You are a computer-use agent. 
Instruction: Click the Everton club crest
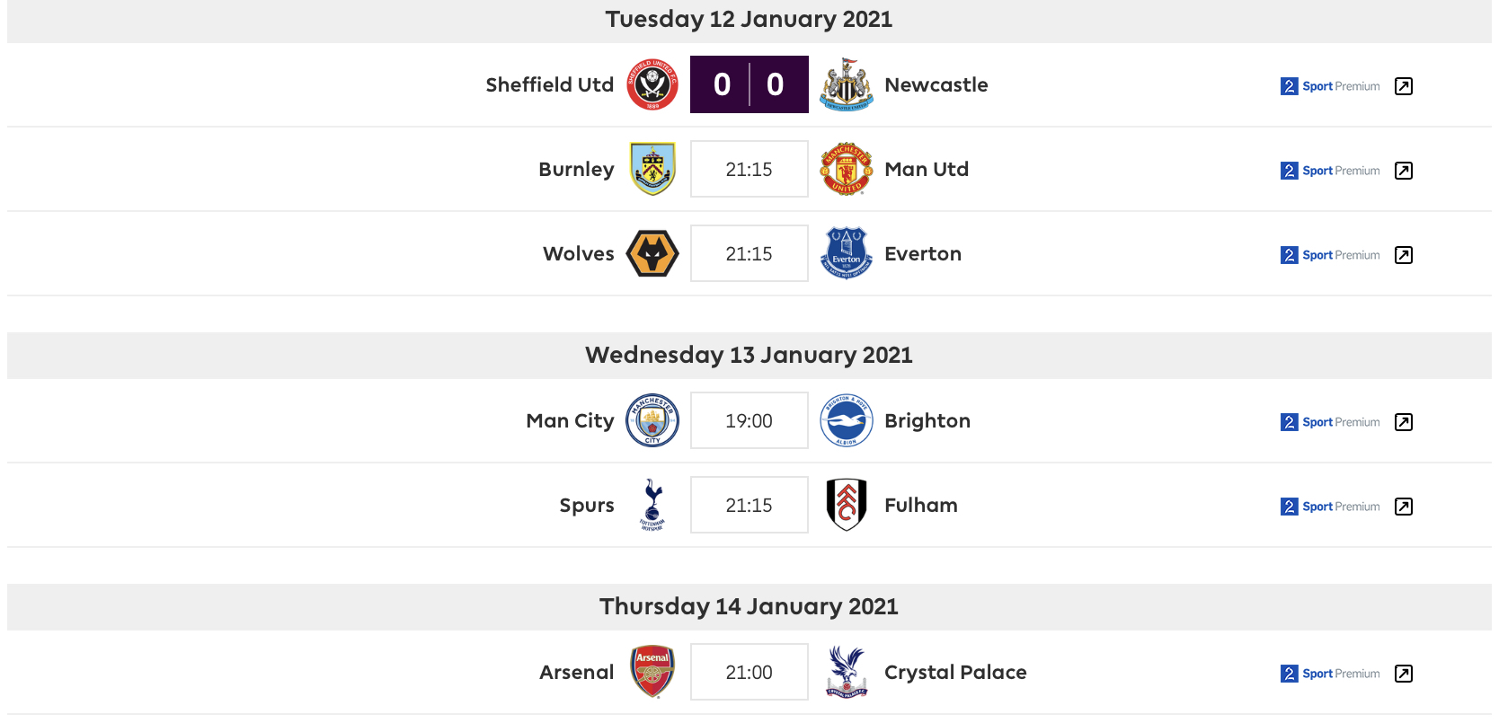click(847, 253)
